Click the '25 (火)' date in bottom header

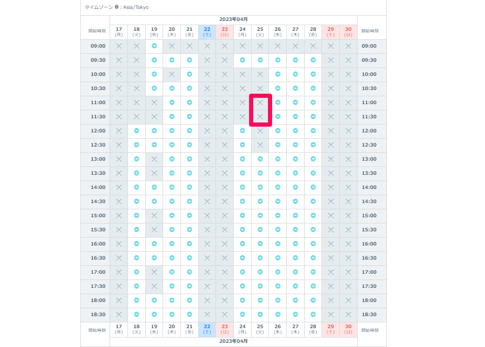pyautogui.click(x=260, y=329)
